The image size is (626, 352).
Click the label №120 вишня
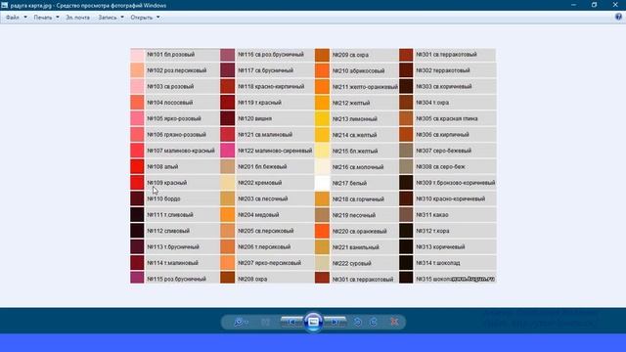255,118
